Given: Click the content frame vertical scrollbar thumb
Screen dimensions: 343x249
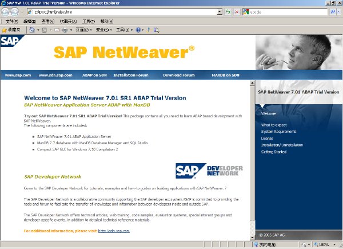Looking at the screenshot, I should tap(252, 152).
